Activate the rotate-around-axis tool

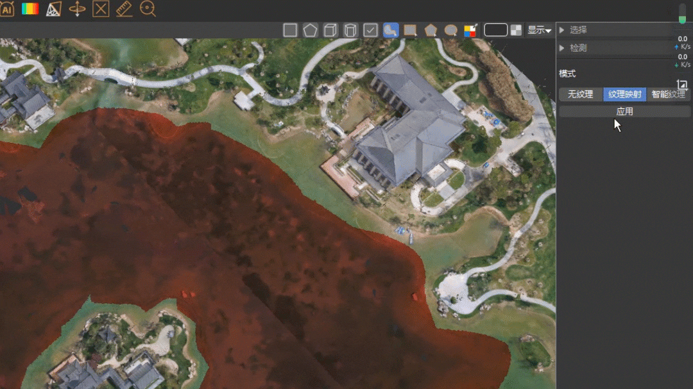(x=77, y=9)
